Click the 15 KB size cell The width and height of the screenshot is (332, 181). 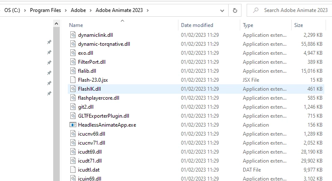coord(316,80)
